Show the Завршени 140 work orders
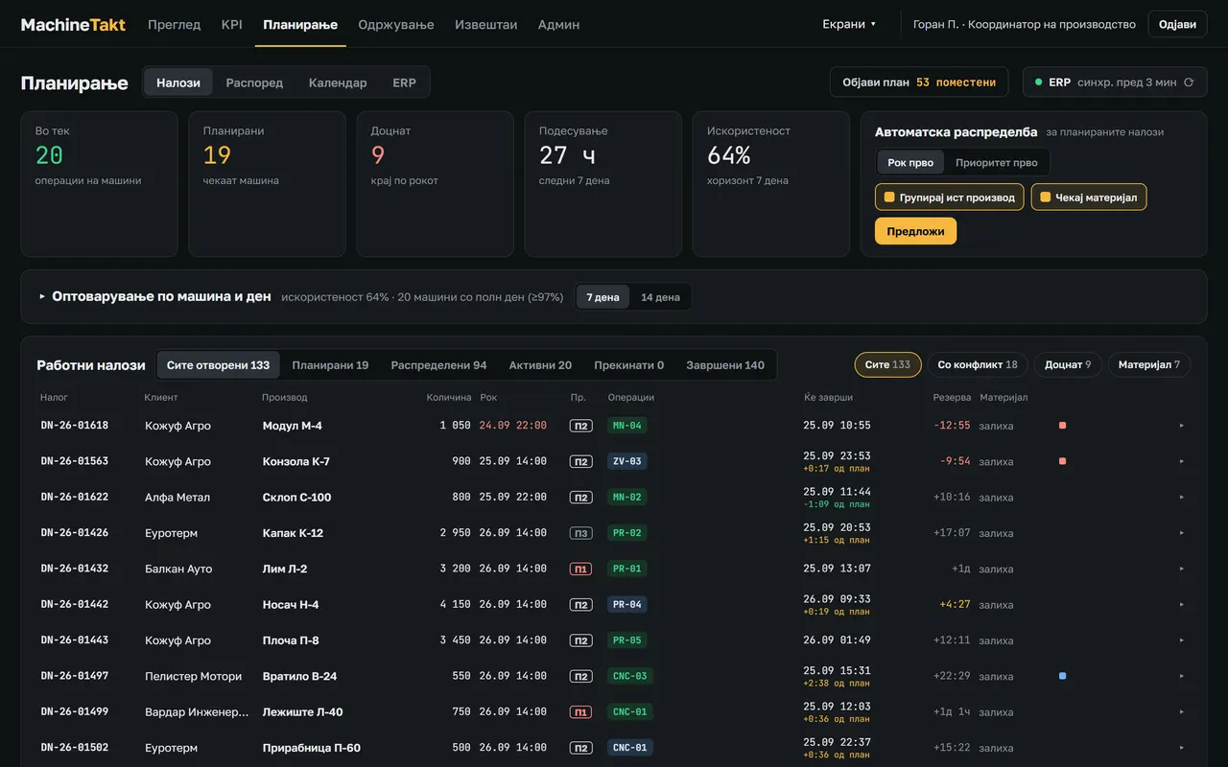Viewport: 1228px width, 767px height. coord(725,365)
